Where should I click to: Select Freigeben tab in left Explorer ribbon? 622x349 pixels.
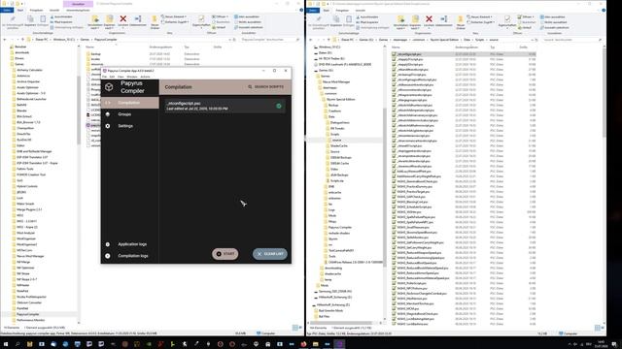pos(37,10)
